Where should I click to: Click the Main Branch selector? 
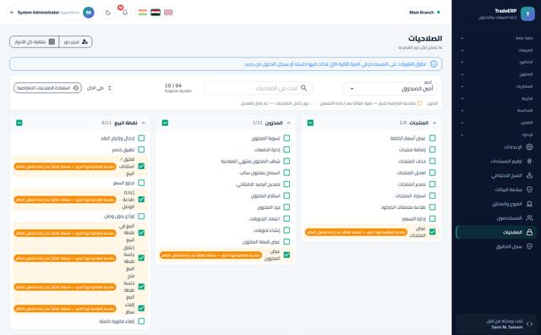click(424, 13)
